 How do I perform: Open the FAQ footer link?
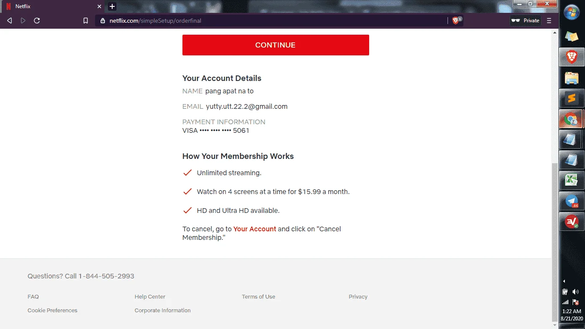click(x=33, y=296)
